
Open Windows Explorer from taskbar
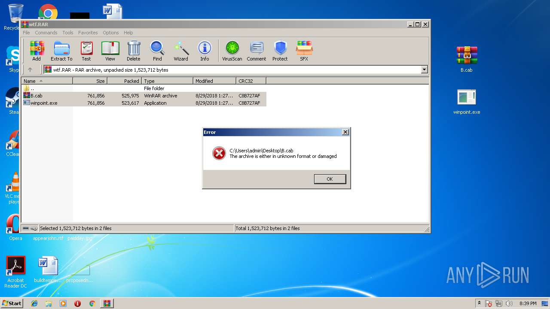(49, 303)
